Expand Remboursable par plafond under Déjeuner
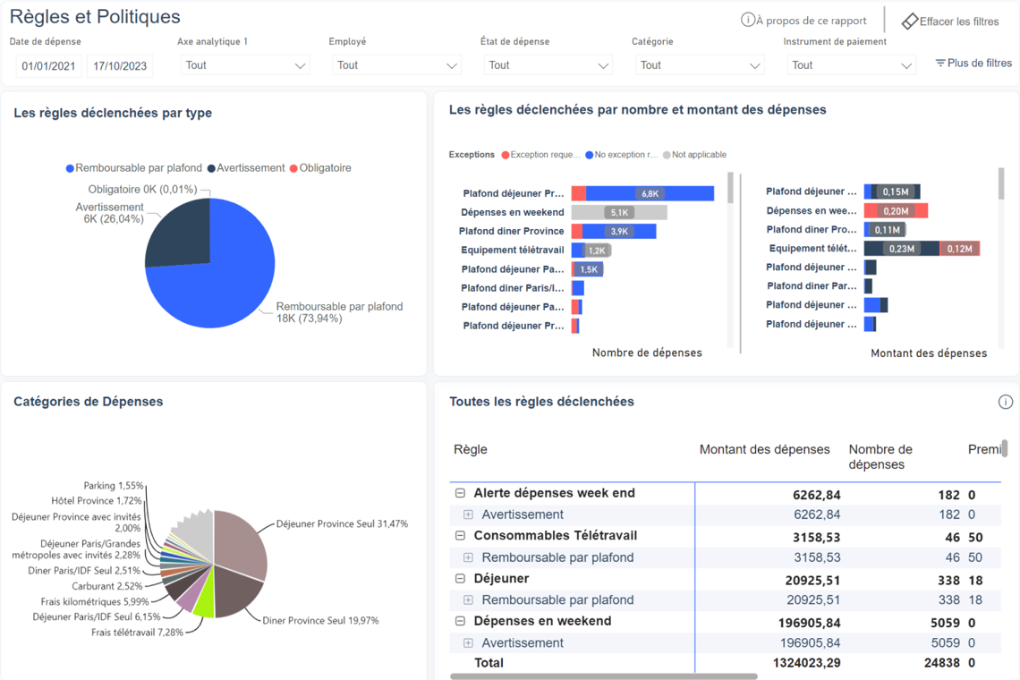Screen dimensions: 1020x680 point(468,600)
